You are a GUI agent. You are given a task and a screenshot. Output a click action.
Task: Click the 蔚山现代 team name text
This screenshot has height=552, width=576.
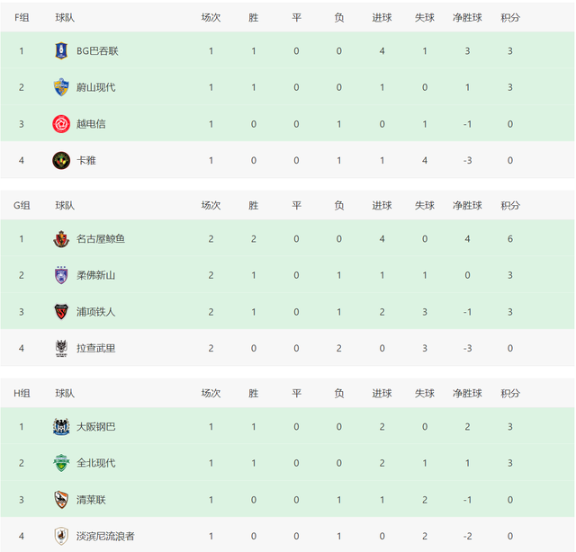click(x=96, y=87)
